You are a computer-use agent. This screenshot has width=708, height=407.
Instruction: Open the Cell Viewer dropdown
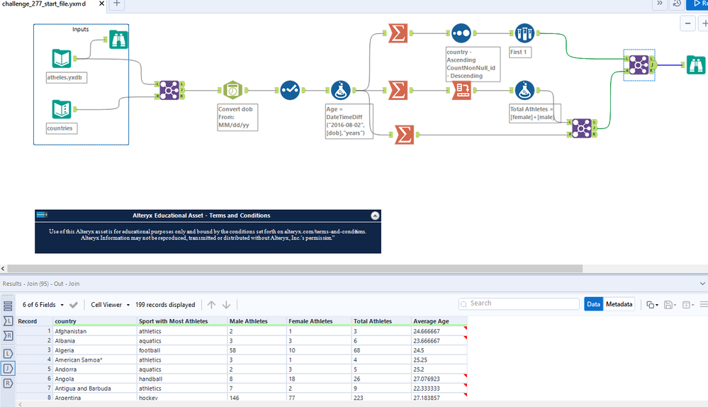(110, 305)
